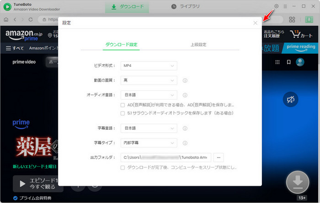The width and height of the screenshot is (320, 203).
Task: Browse output folder with ... button
Action: (219, 157)
